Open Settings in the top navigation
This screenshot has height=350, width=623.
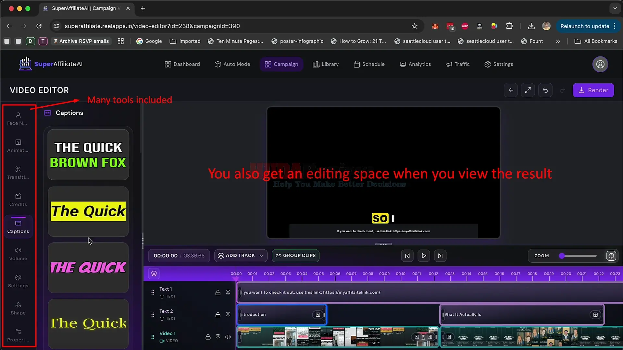[x=499, y=64]
